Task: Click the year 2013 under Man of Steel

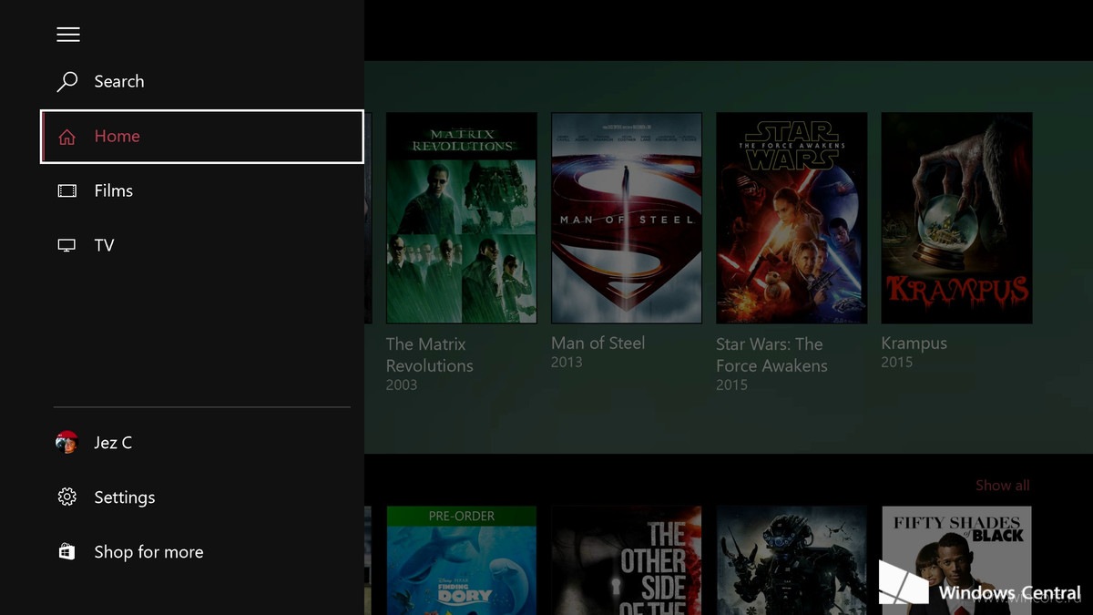Action: (567, 363)
